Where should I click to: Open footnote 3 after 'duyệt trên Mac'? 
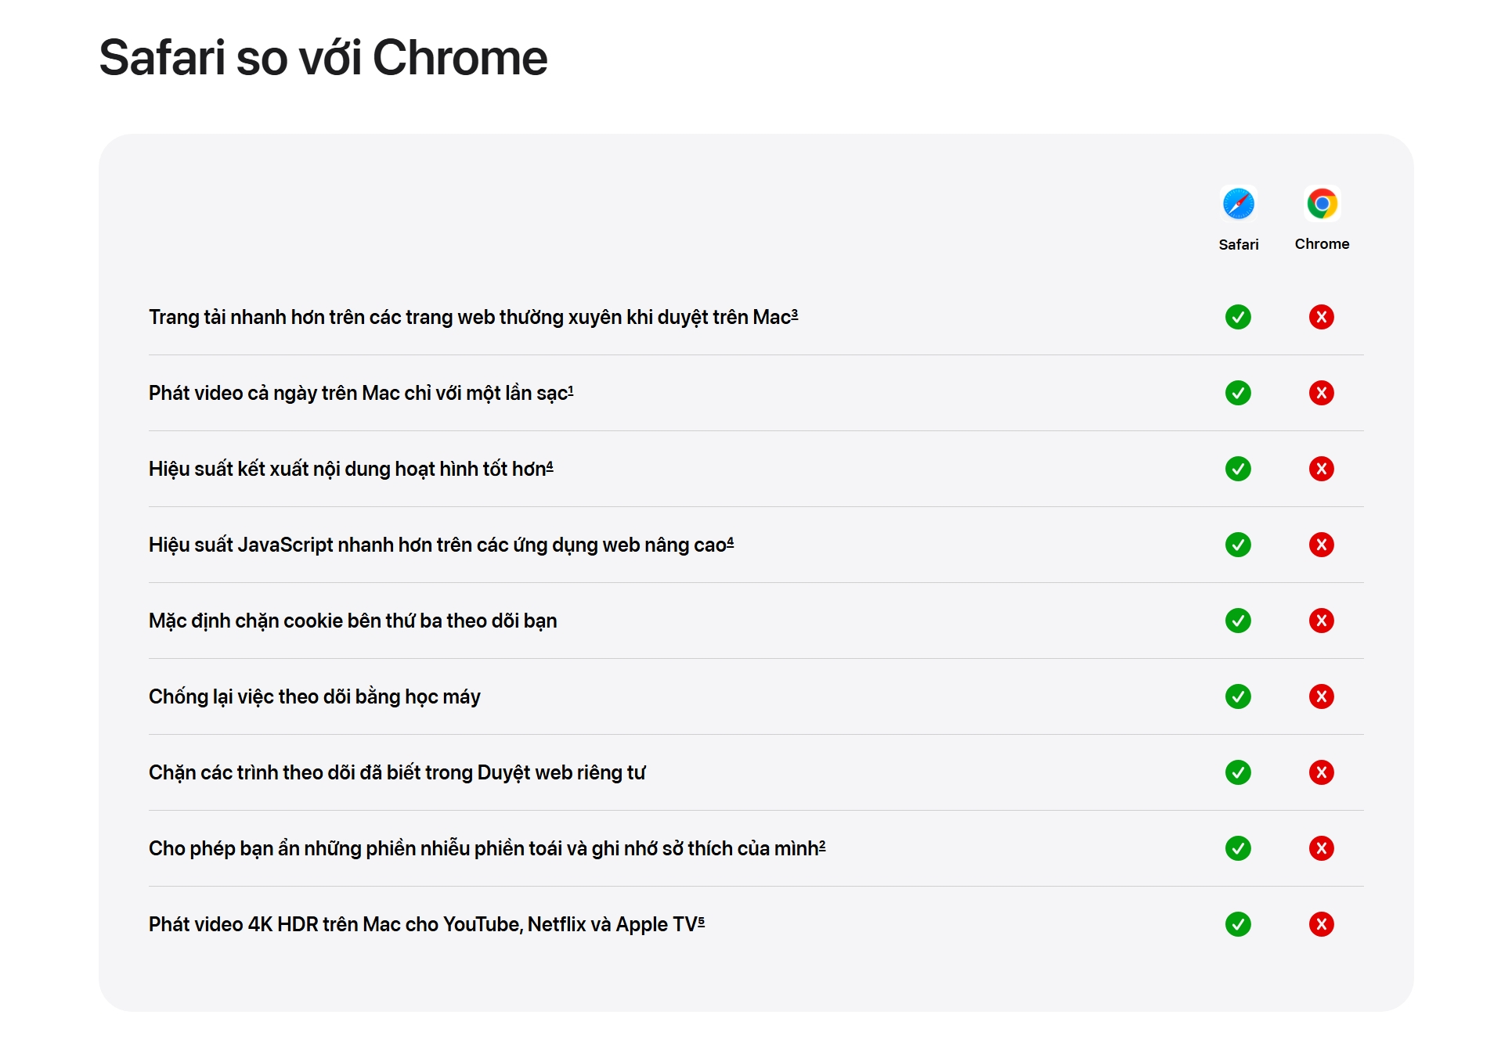[x=795, y=314]
